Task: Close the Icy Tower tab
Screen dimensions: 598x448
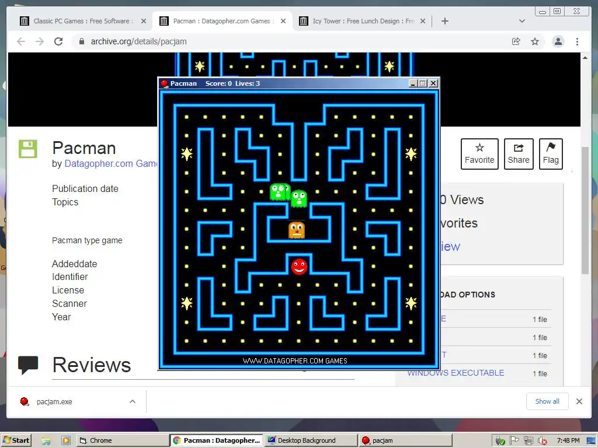Action: [423, 21]
